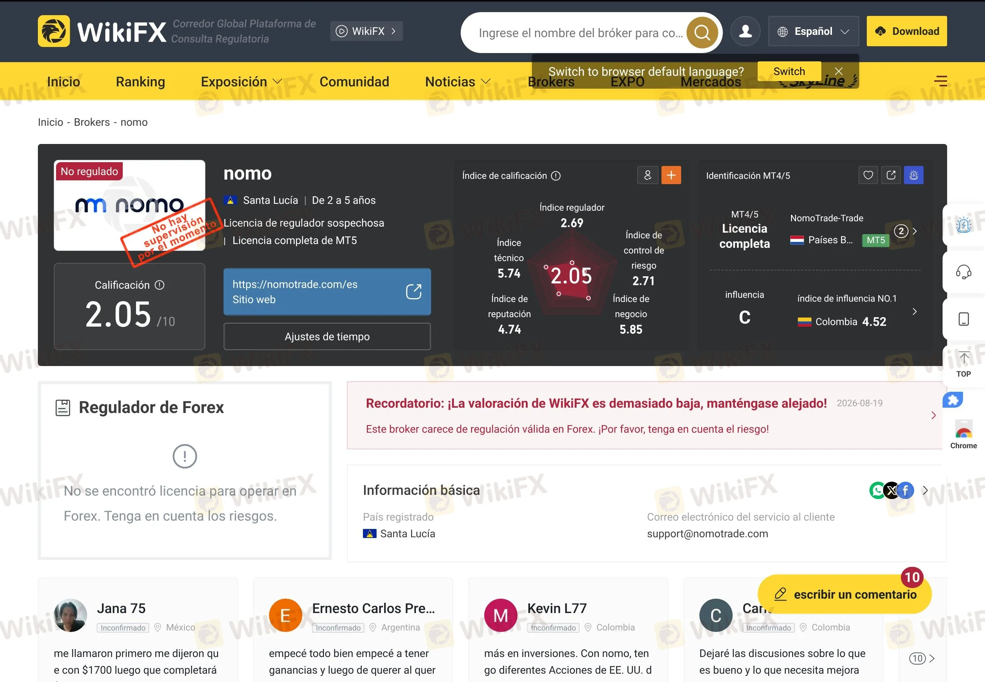Click the heart favorite icon
985x682 pixels.
[868, 175]
